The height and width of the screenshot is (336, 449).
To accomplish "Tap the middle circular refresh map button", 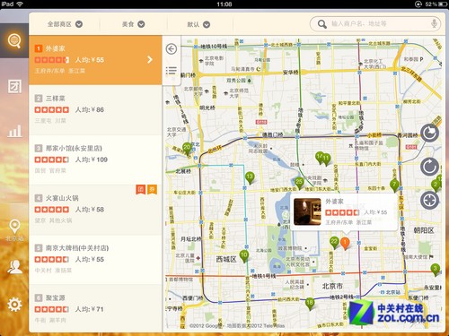I will (429, 167).
